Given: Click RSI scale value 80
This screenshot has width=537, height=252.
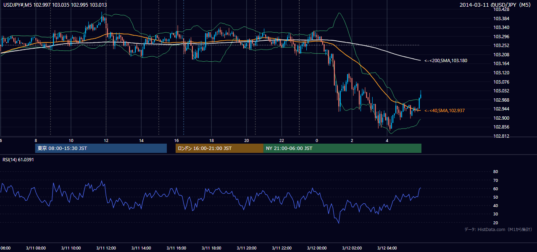Looking at the screenshot, I should (x=495, y=172).
